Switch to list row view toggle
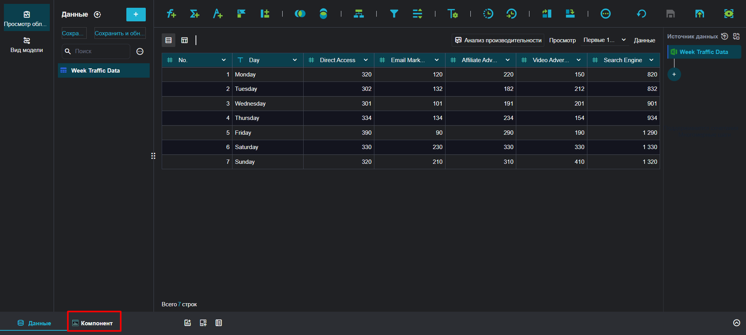Viewport: 746px width, 335px height. [x=168, y=40]
